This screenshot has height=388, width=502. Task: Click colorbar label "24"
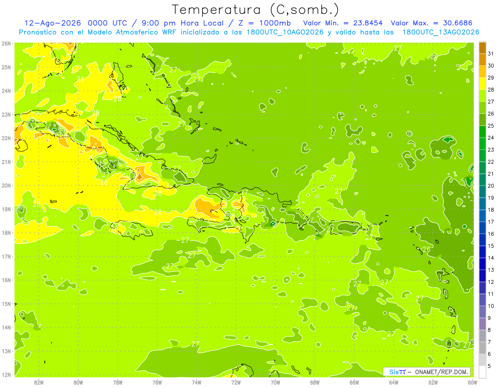point(491,137)
